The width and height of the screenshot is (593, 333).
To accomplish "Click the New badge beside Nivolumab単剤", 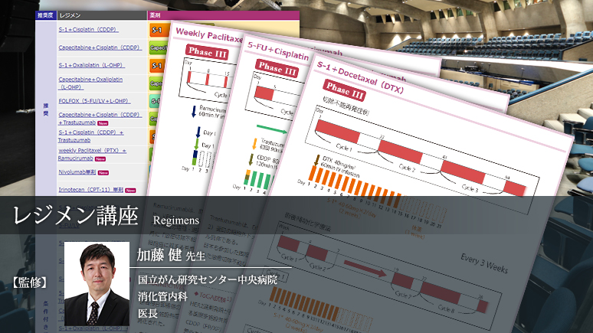I will coord(103,173).
